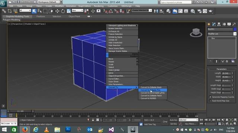Open the Material Editor
The height and width of the screenshot is (133, 238).
[x=193, y=11]
